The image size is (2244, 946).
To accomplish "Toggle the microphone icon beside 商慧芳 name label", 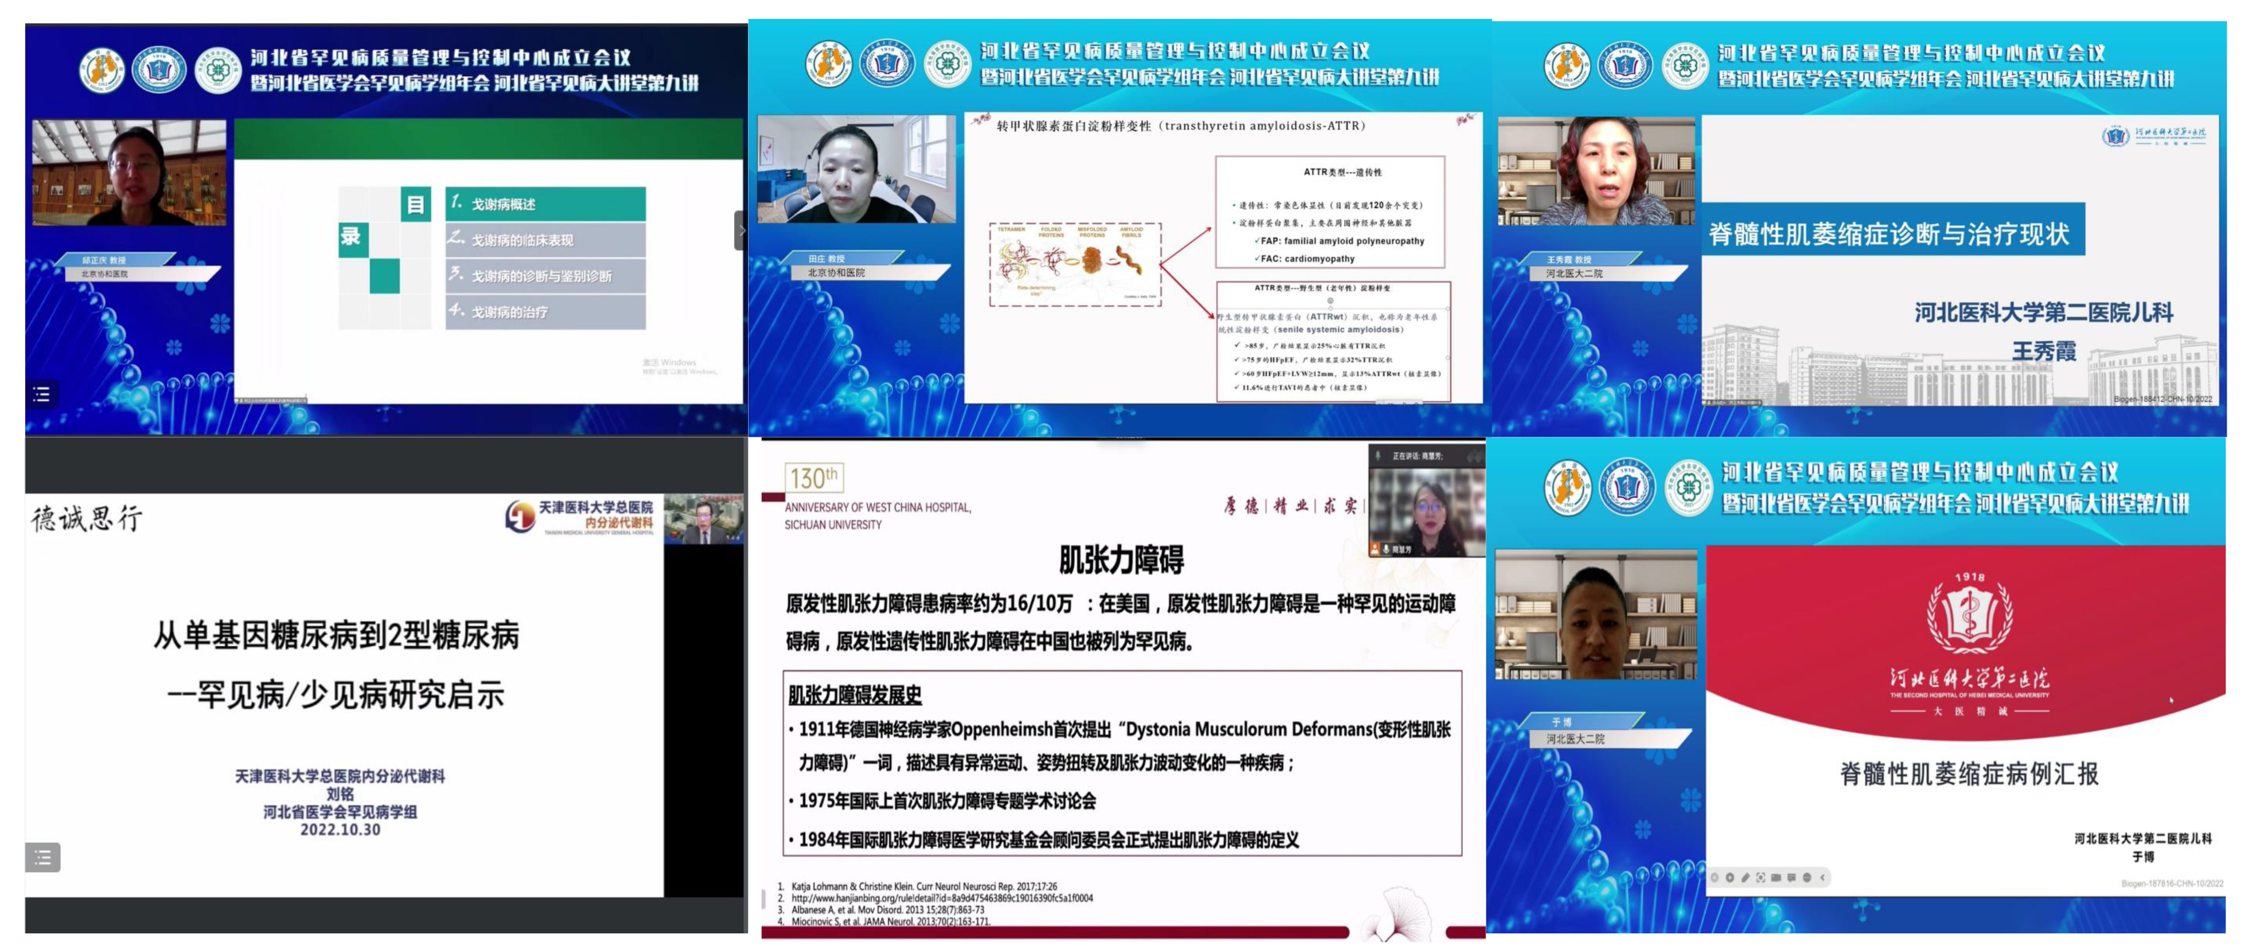I will click(1386, 549).
